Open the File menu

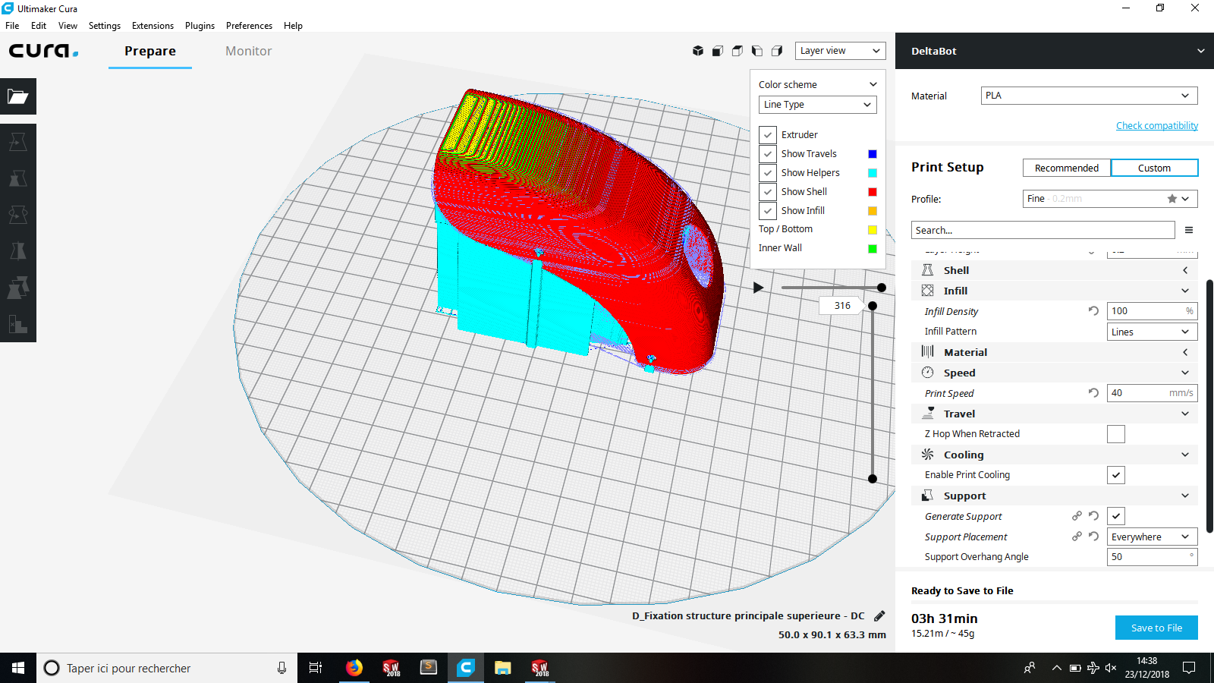pos(12,26)
